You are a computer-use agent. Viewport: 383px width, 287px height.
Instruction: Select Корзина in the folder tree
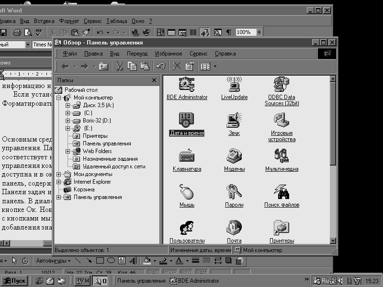click(84, 189)
